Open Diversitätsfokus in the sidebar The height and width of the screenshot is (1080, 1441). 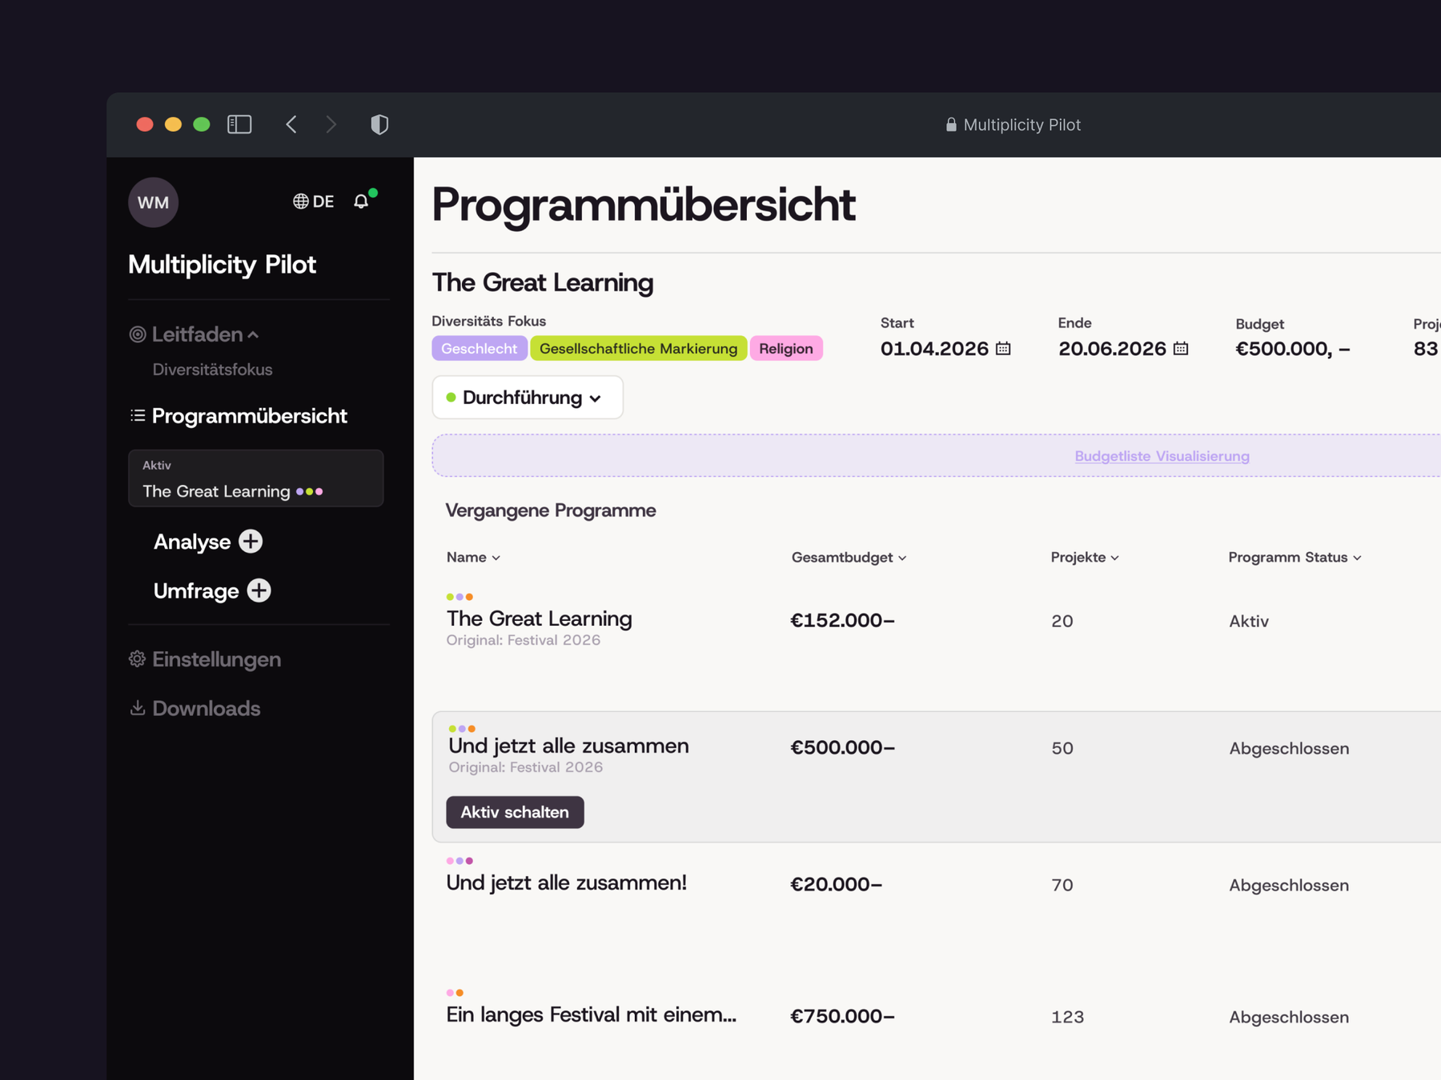click(213, 370)
